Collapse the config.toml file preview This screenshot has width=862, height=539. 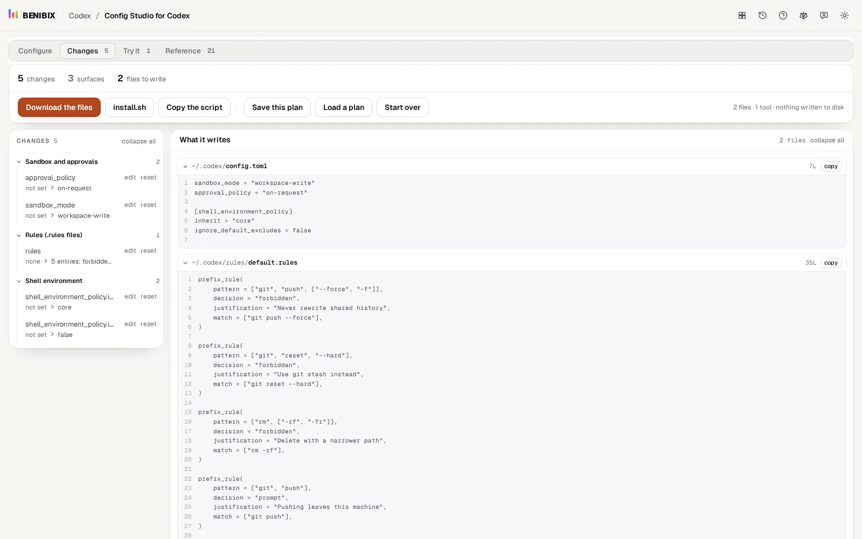point(185,167)
